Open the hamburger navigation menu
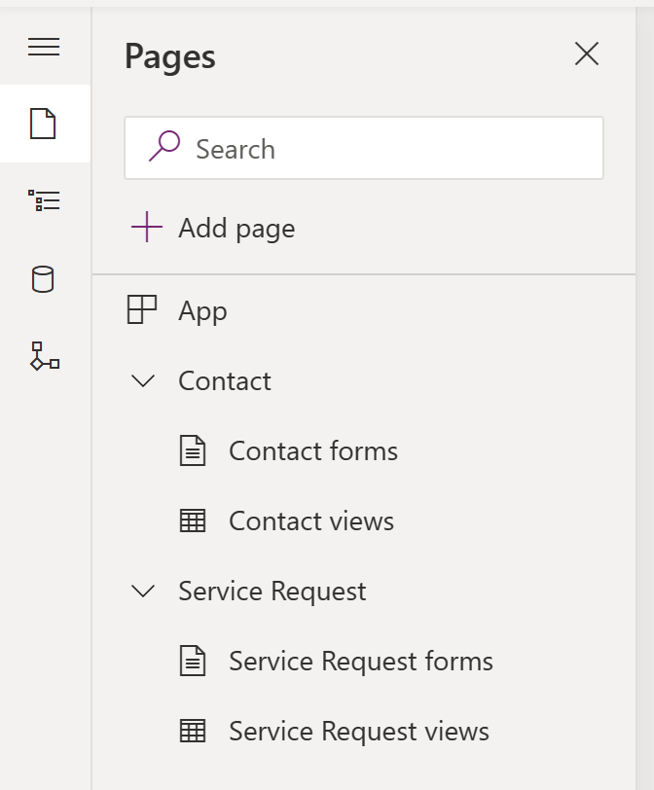 point(44,47)
